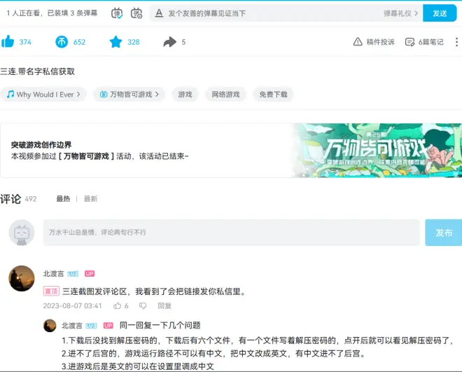Expand the 'Why Would I Ever' music tag

click(43, 94)
